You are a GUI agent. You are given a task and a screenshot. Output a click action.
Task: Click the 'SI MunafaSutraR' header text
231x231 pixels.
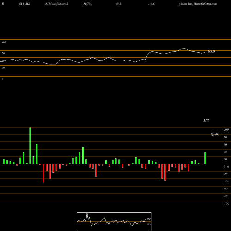[x=57, y=4]
